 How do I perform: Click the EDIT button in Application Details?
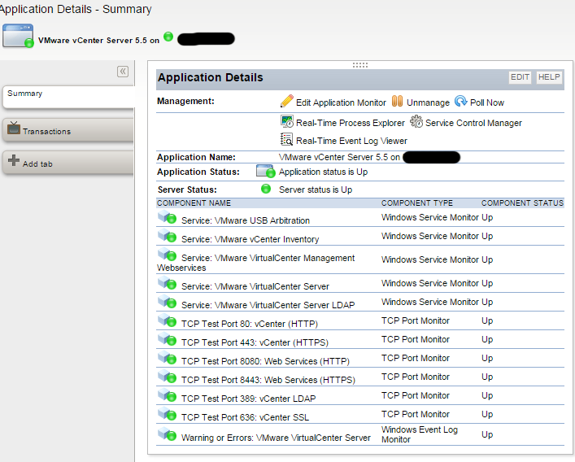pos(520,77)
